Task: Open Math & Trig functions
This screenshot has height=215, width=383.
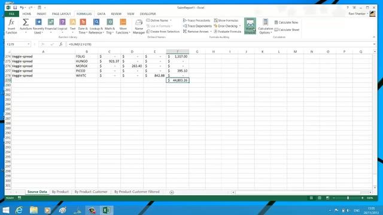Action: 110,26
